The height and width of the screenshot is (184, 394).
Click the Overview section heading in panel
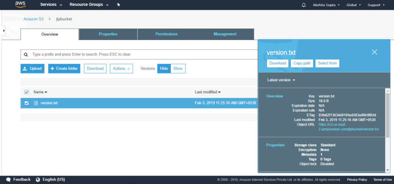(274, 96)
